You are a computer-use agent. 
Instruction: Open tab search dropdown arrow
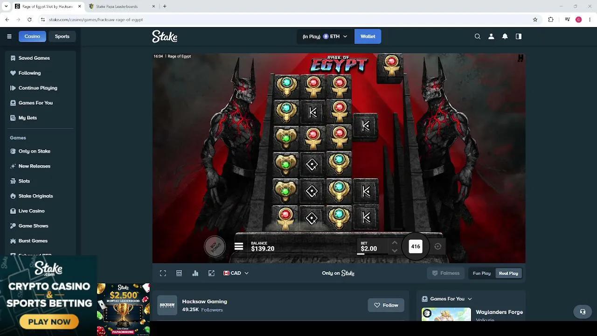pos(6,6)
